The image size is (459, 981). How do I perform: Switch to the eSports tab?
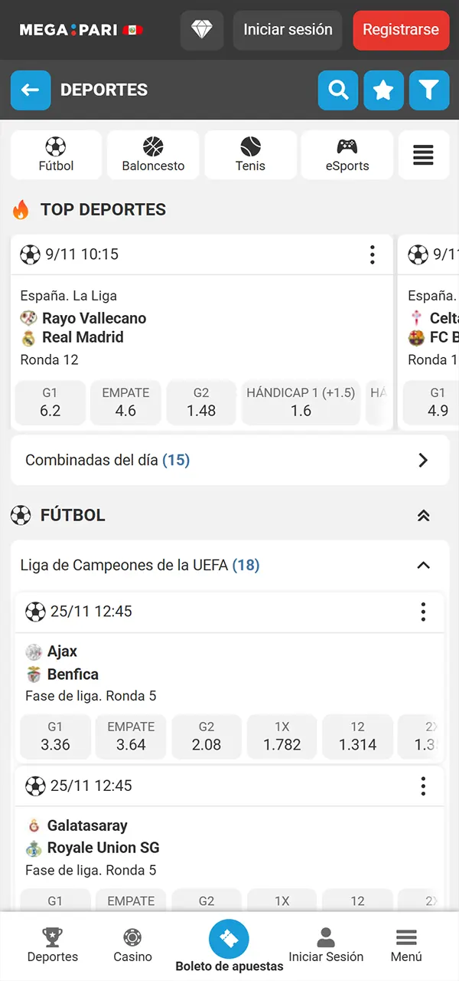point(347,155)
